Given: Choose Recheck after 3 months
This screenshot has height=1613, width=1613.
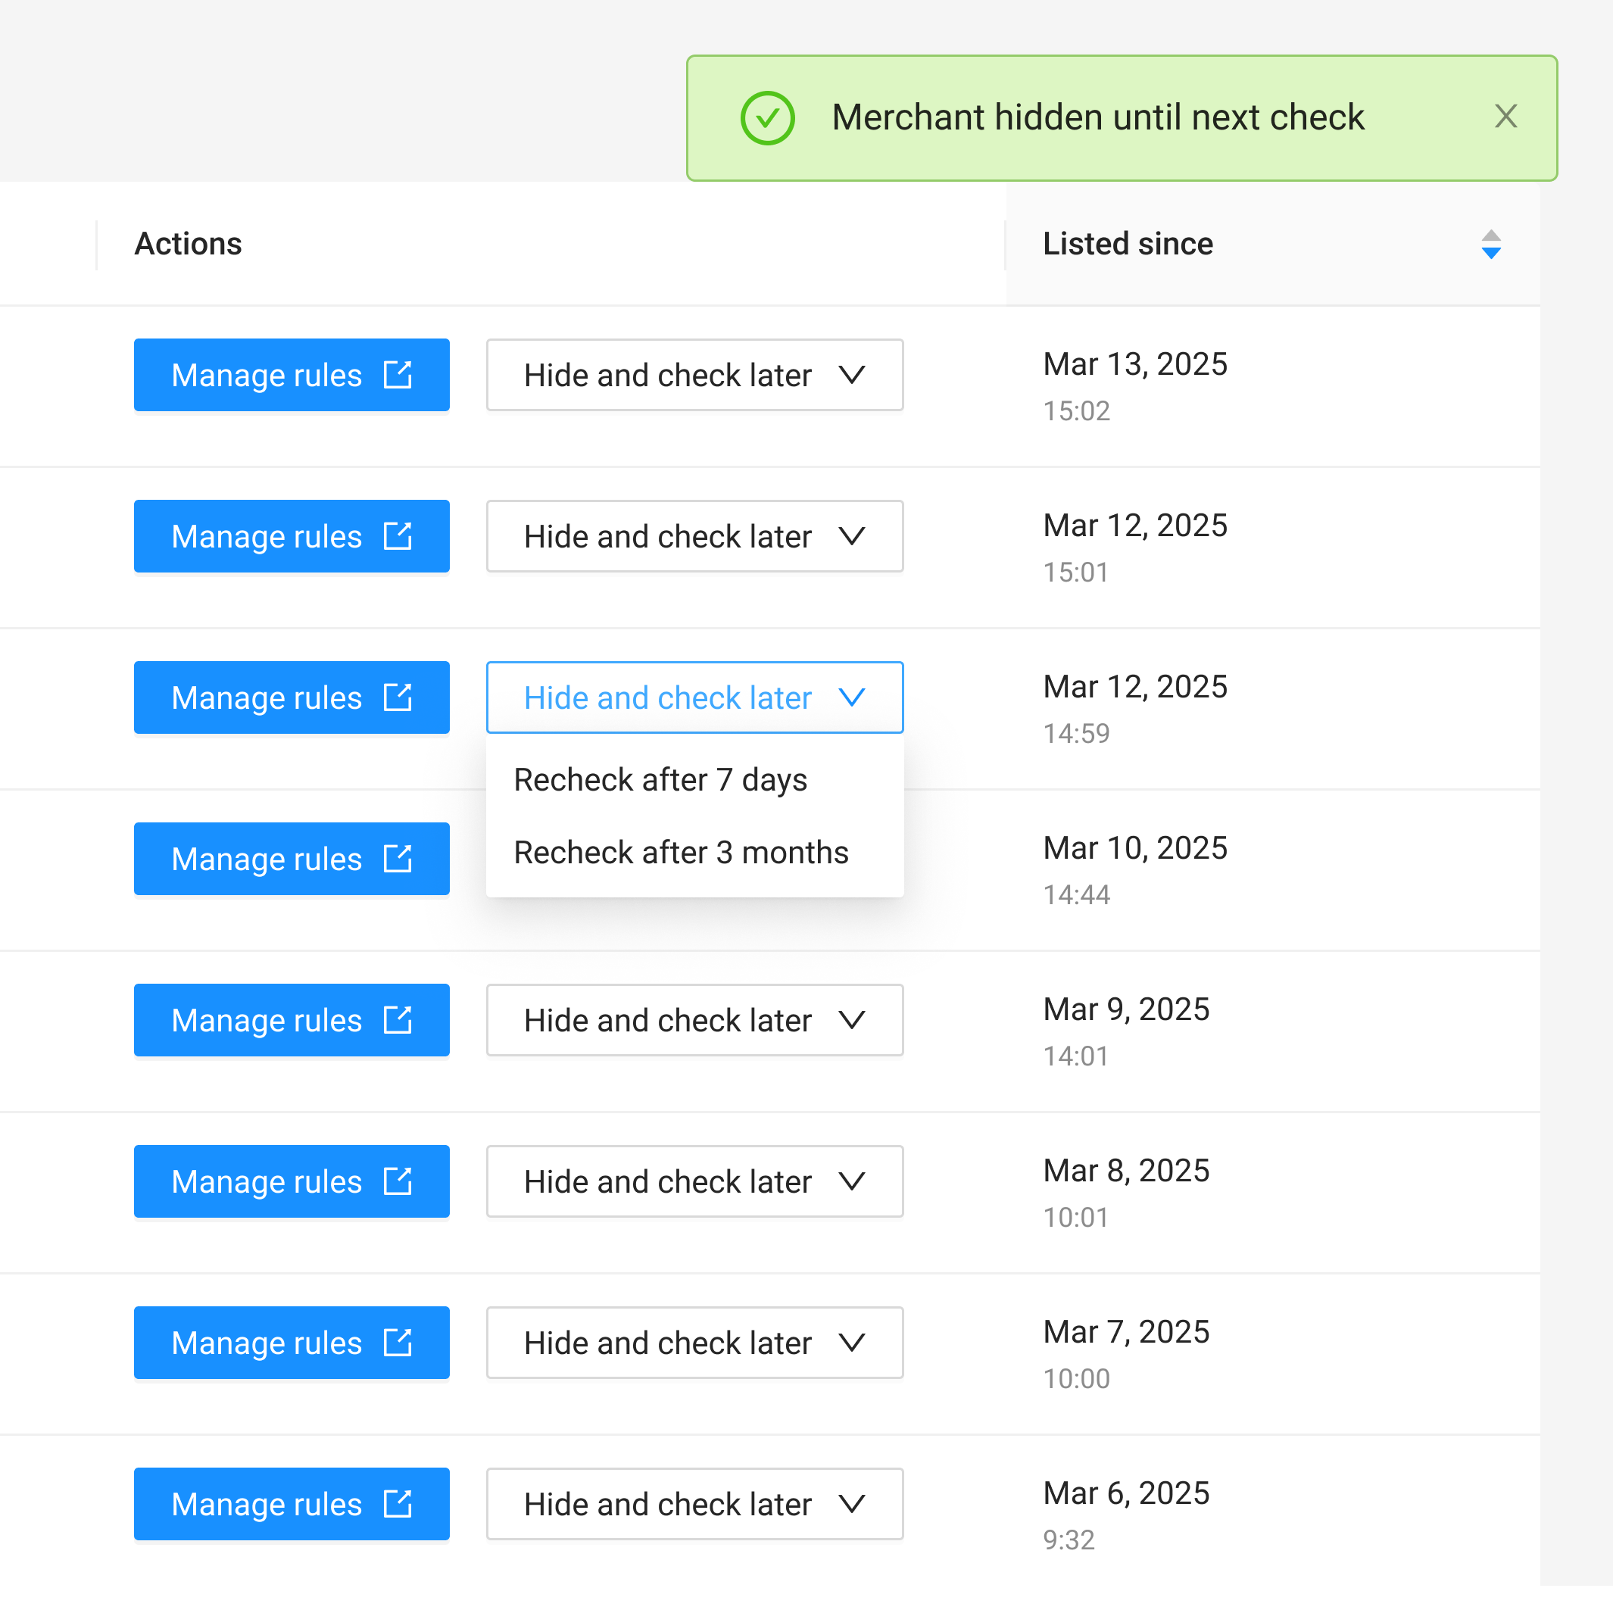Looking at the screenshot, I should [x=694, y=853].
